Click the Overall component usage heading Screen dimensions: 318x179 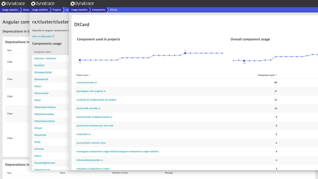250,39
